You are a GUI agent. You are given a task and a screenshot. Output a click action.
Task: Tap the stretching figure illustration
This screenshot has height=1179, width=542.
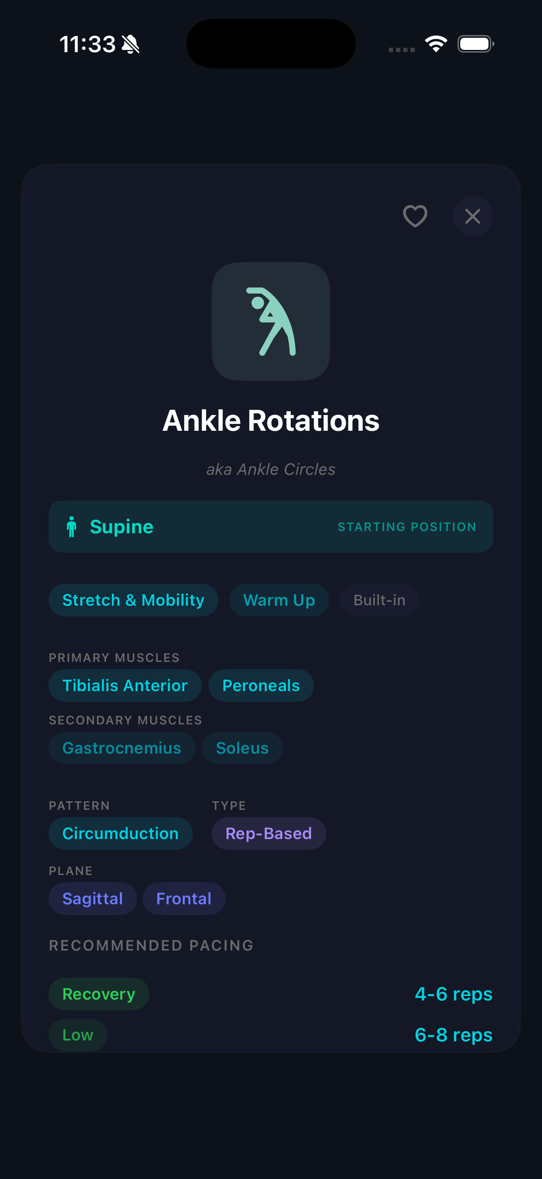[271, 321]
